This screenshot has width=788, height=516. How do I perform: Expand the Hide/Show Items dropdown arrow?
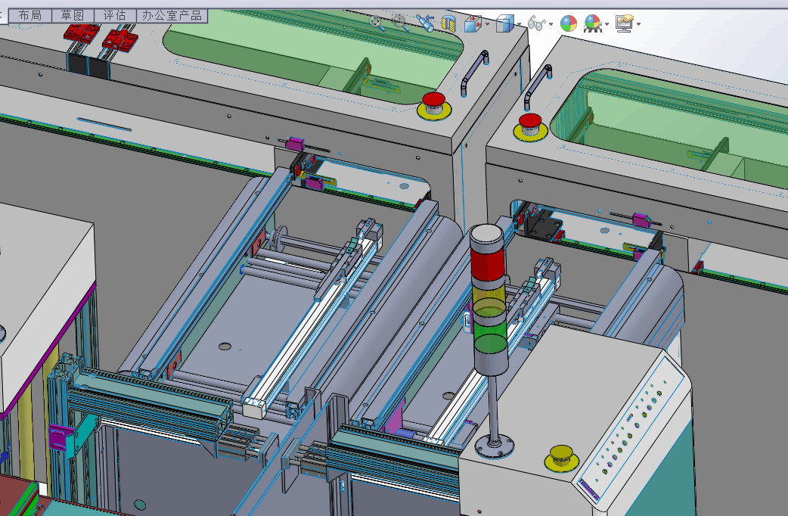coord(551,24)
